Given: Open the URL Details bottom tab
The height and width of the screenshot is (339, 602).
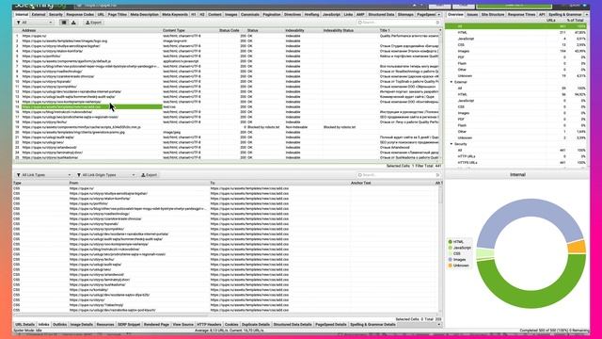Looking at the screenshot, I should coord(25,324).
